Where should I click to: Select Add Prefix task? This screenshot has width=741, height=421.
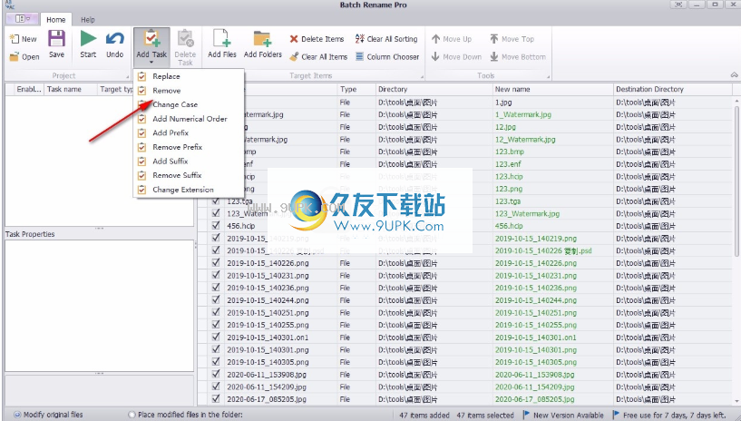point(189,132)
